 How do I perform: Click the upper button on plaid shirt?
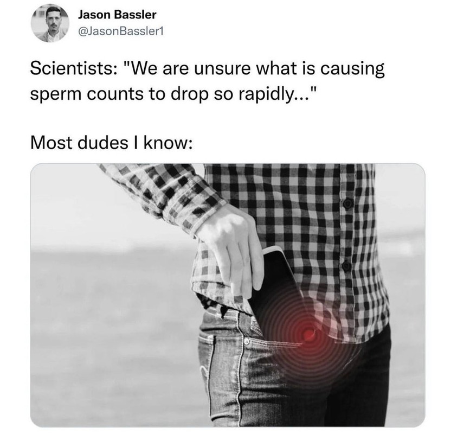(x=347, y=203)
